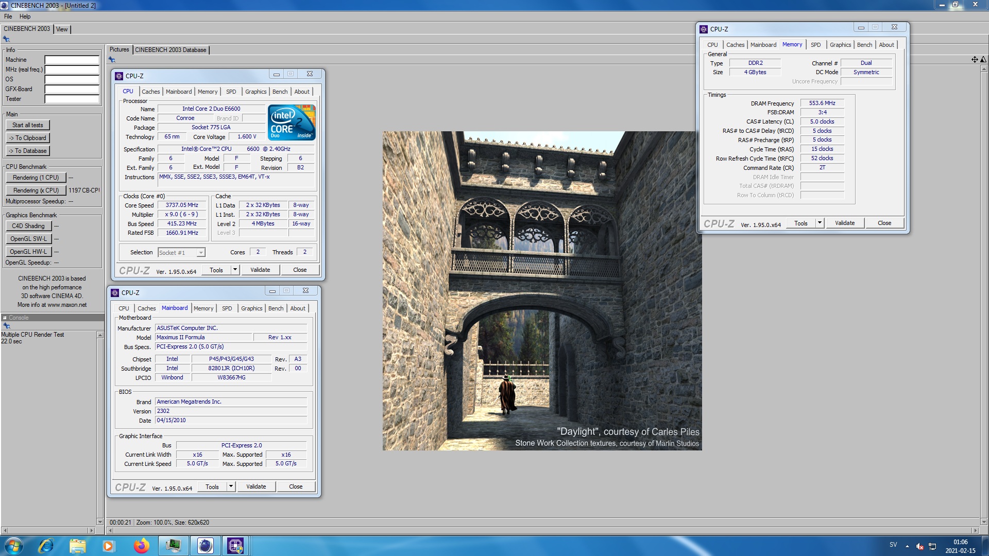Run Rendering (x CPU) benchmark
Image resolution: width=989 pixels, height=556 pixels.
coord(36,190)
